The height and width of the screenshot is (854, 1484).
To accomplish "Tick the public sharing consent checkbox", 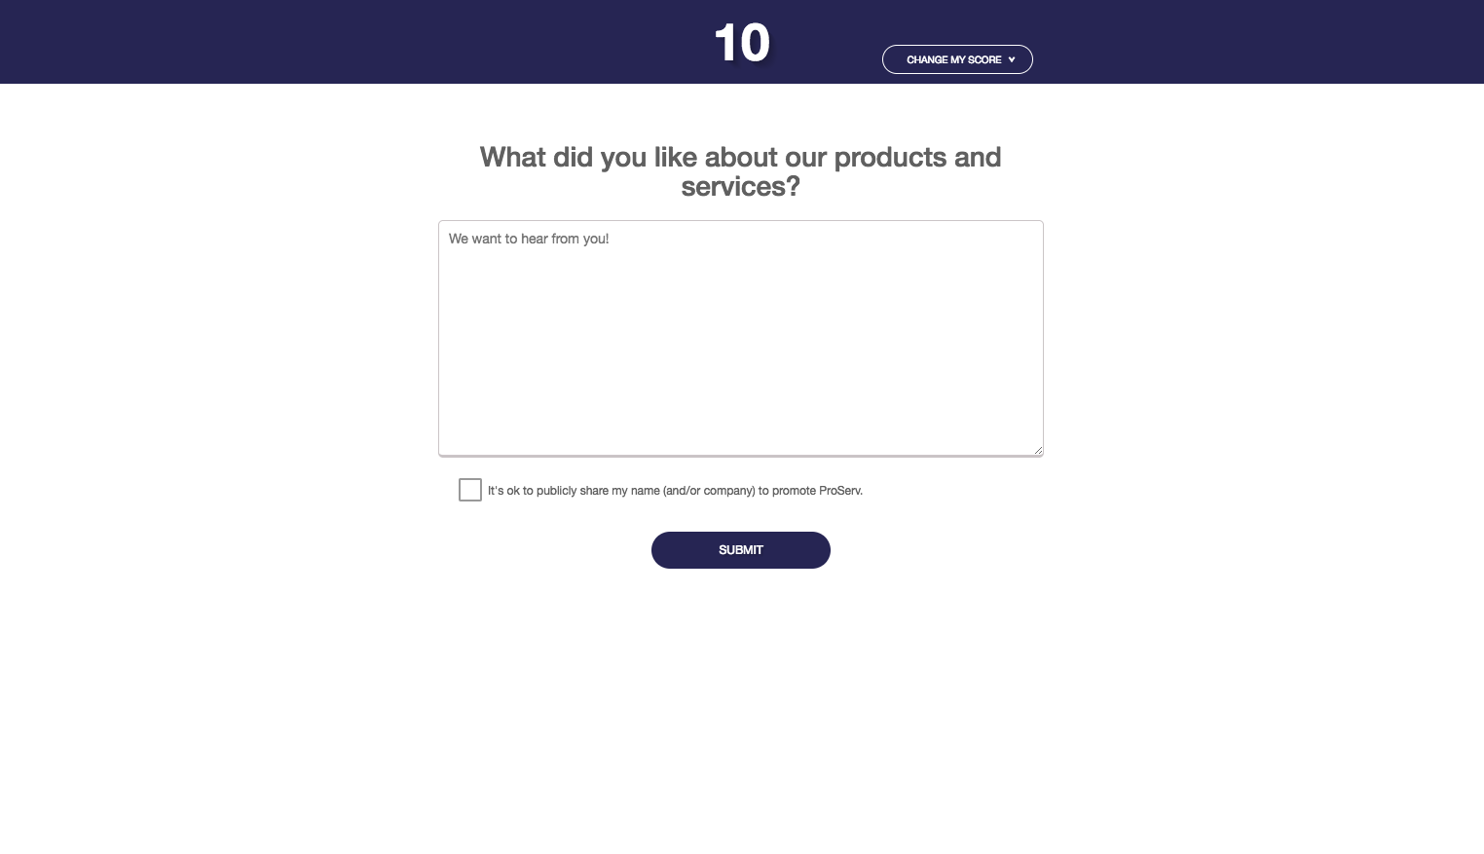I will coord(470,490).
